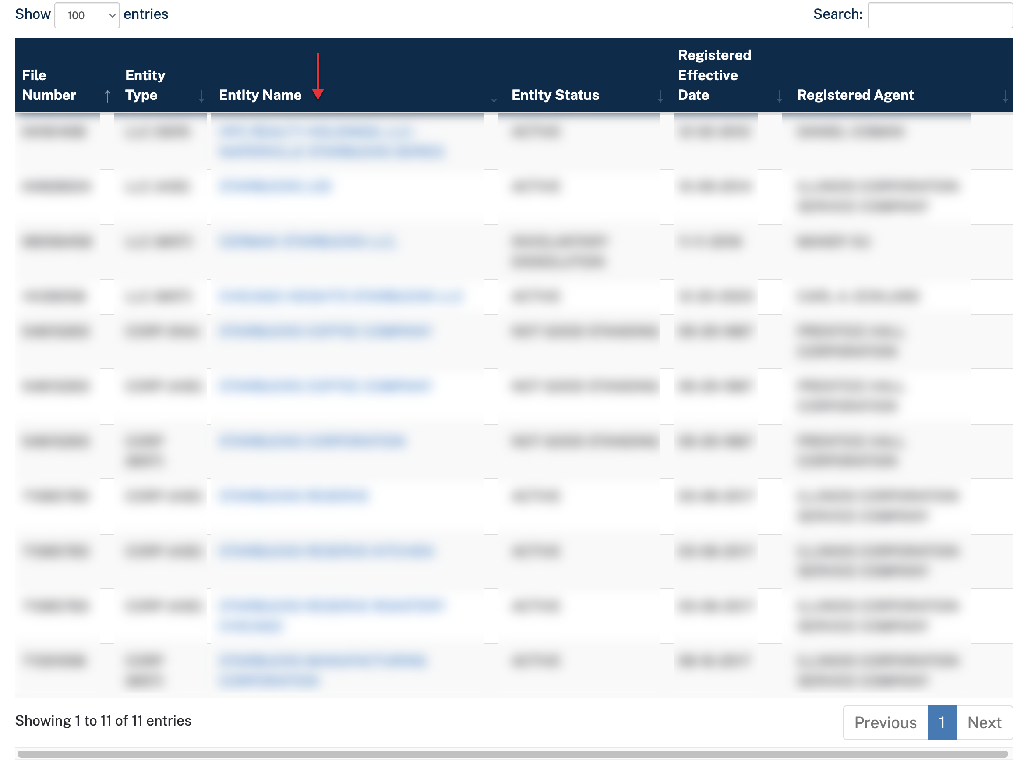Go to the Previous results page
The height and width of the screenshot is (772, 1024).
885,722
